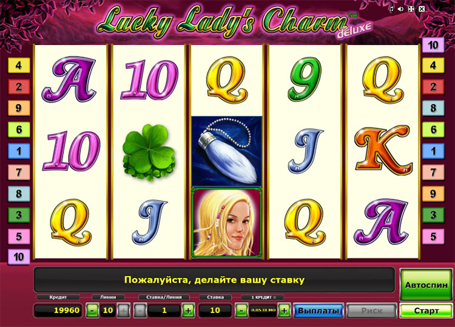Click the Lucky Lady portrait symbol
The height and width of the screenshot is (327, 455).
point(227,223)
